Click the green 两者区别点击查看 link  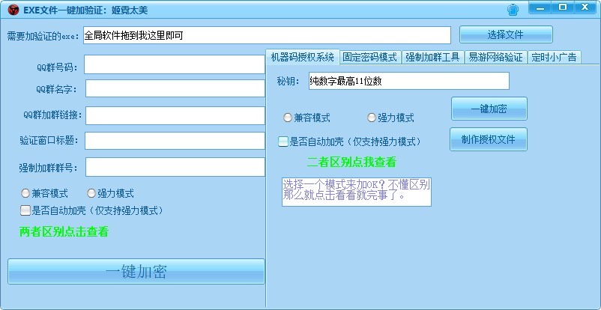(64, 231)
